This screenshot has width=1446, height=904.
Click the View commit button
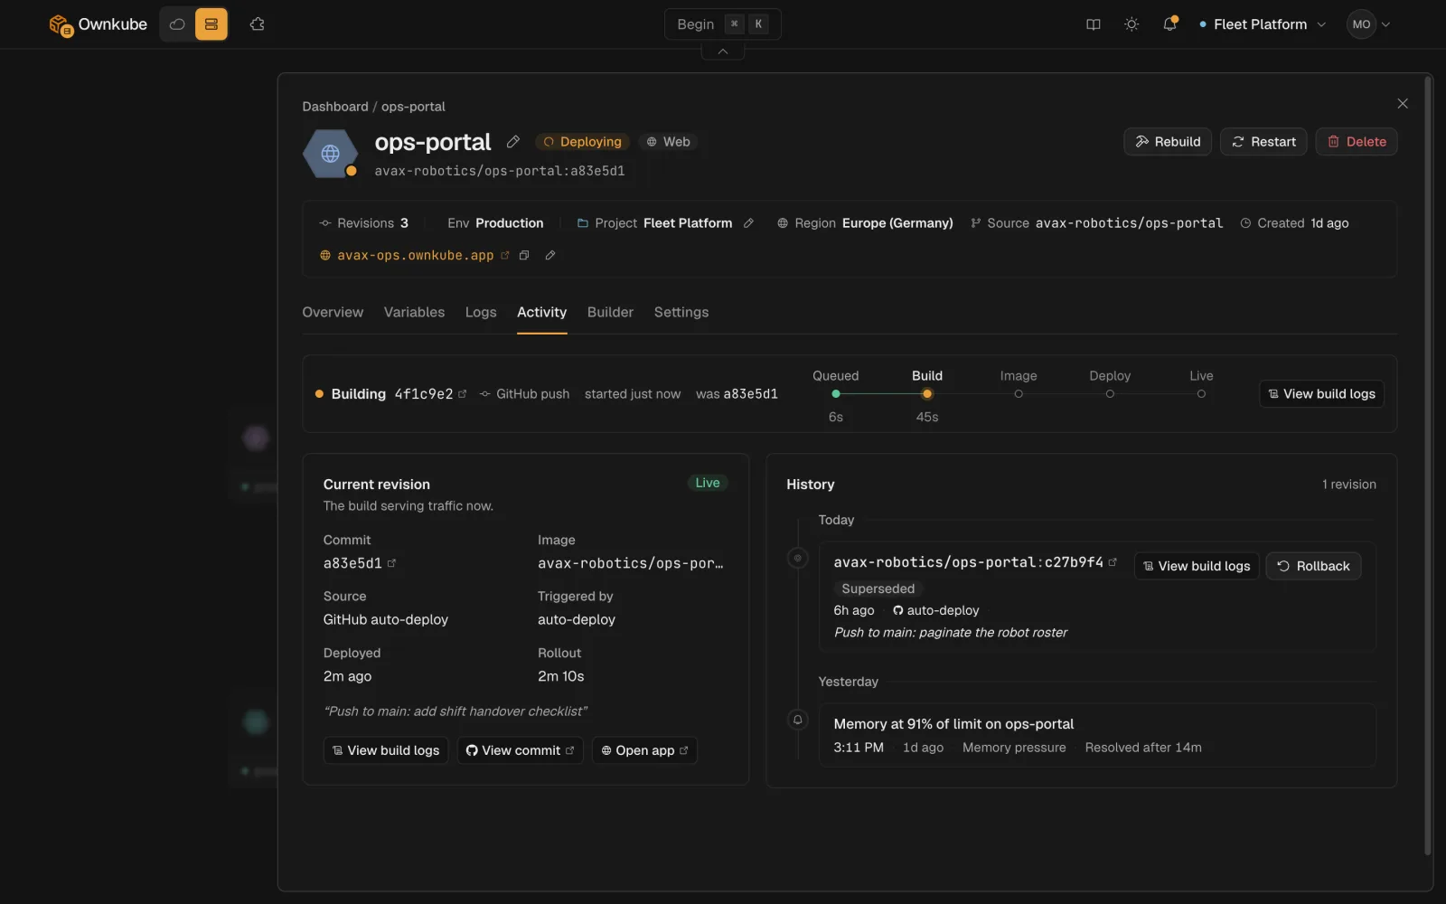coord(520,750)
